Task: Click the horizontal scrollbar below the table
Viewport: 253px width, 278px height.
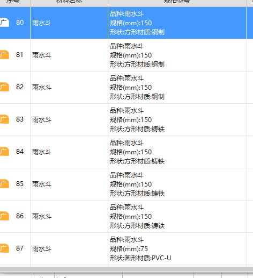Action: [x=126, y=269]
